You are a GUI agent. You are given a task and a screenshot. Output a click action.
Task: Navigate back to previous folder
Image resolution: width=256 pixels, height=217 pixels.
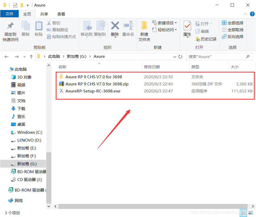click(7, 57)
